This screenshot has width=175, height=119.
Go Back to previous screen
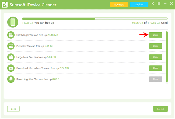tap(13, 109)
